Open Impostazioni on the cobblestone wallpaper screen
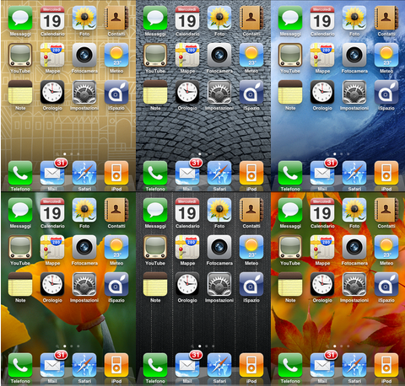The width and height of the screenshot is (405, 386). click(219, 92)
